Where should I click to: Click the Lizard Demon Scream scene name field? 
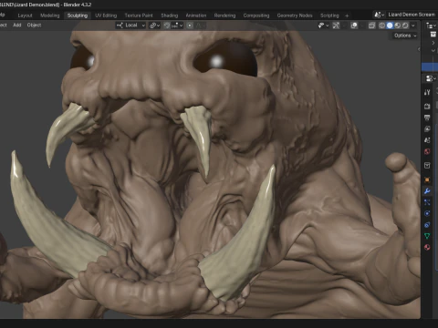(x=412, y=15)
